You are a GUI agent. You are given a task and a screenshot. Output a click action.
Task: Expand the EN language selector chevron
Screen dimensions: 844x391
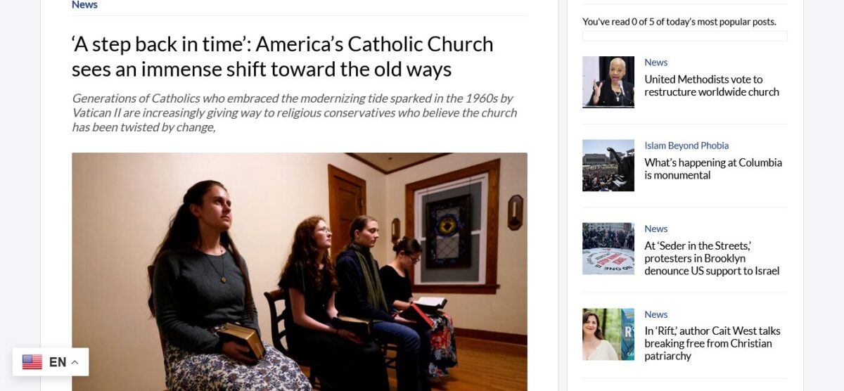pyautogui.click(x=75, y=362)
